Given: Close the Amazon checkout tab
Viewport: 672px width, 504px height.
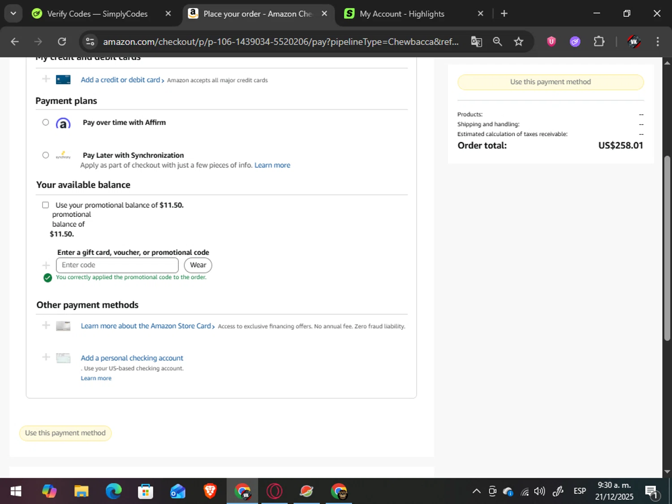Looking at the screenshot, I should click(324, 14).
